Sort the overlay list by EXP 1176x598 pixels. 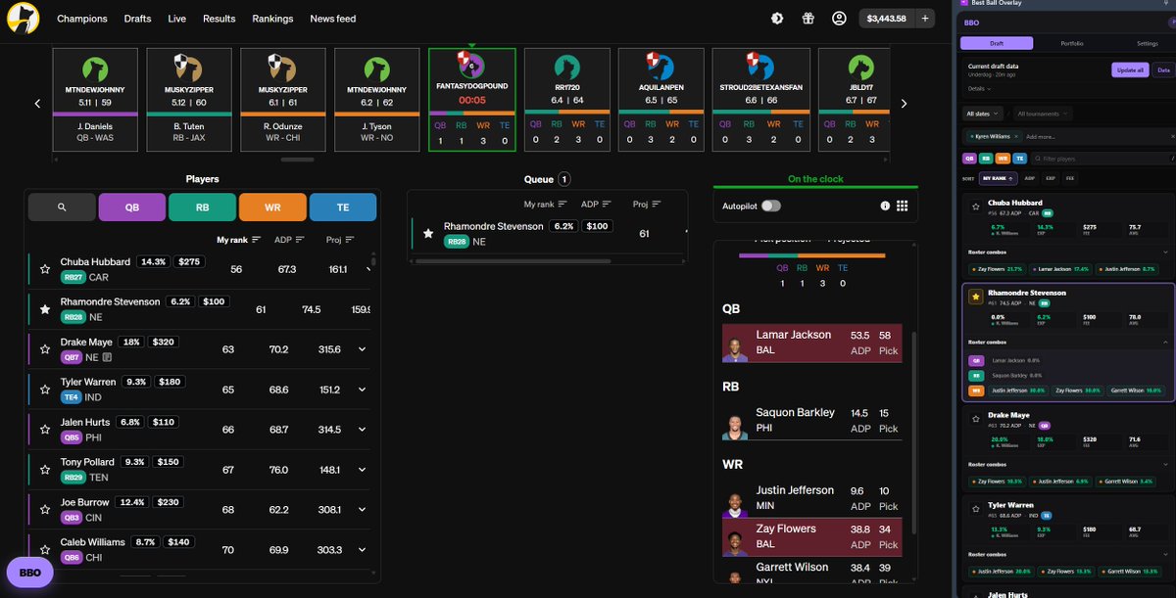tap(1050, 179)
